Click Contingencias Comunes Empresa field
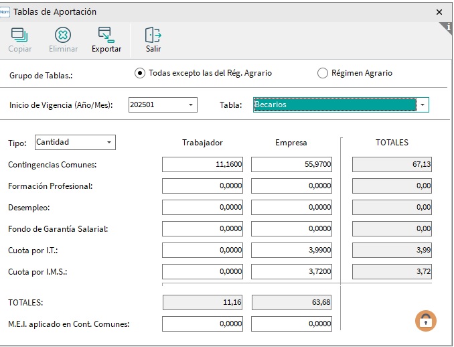Viewport: 454px width, 347px height. coord(291,165)
